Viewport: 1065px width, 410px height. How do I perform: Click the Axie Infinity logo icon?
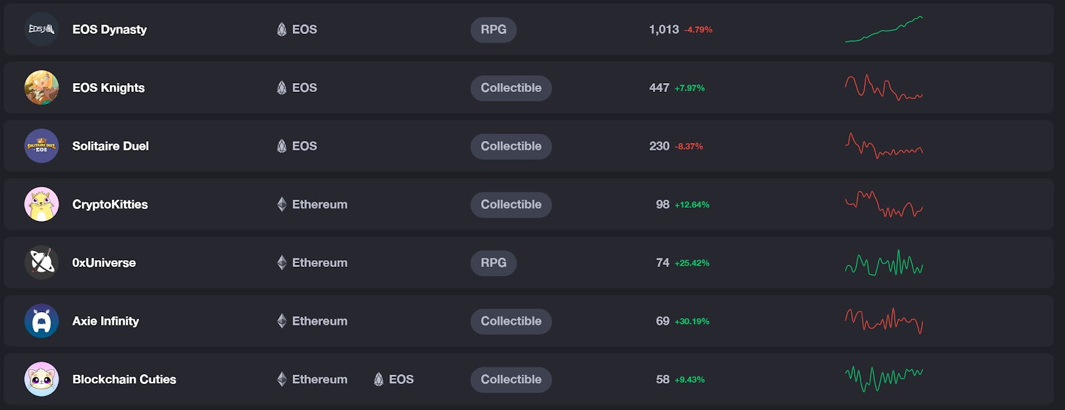tap(41, 321)
